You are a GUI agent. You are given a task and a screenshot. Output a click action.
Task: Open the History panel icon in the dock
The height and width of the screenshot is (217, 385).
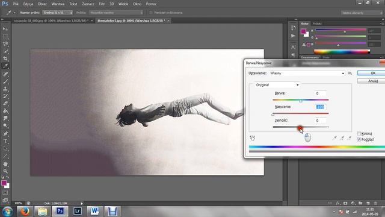(293, 28)
